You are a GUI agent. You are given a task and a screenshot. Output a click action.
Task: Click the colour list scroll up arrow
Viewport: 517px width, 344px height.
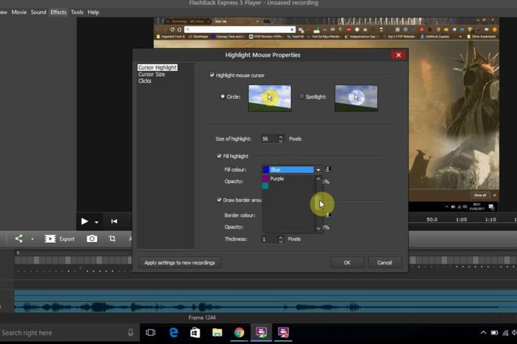tap(318, 179)
